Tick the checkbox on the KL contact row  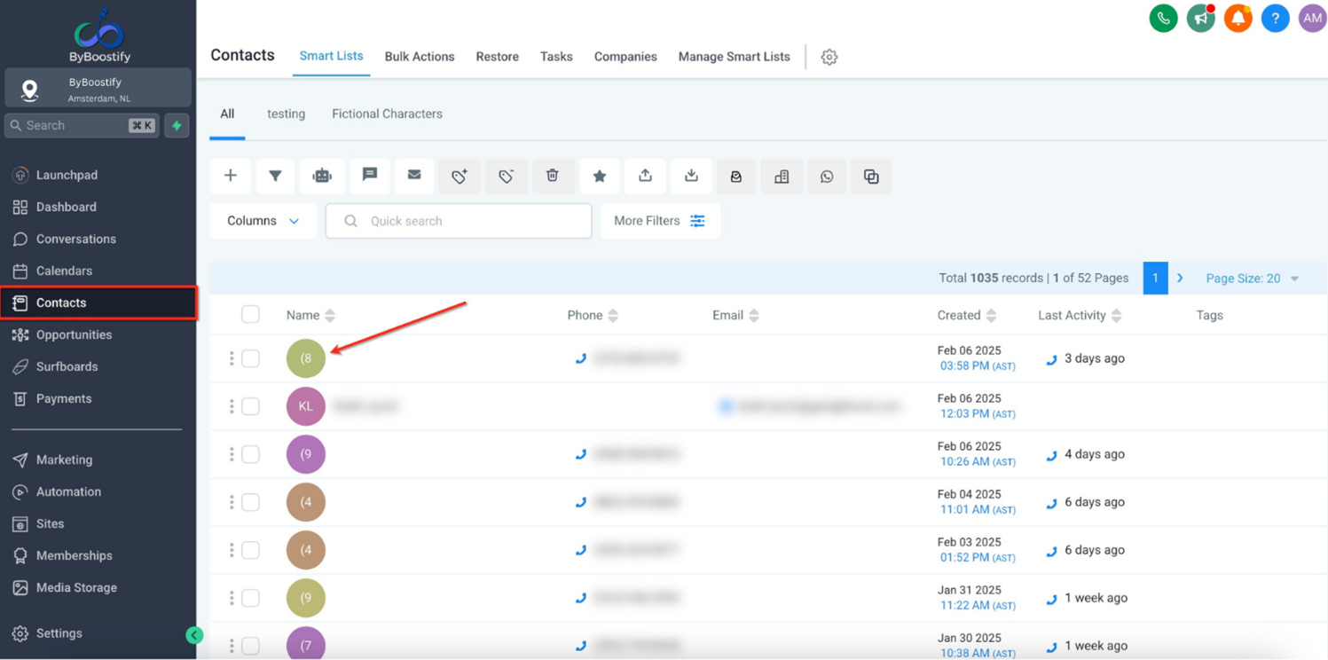pos(250,406)
